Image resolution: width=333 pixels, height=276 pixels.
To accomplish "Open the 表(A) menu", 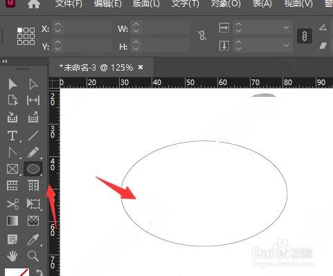I will click(x=262, y=3).
